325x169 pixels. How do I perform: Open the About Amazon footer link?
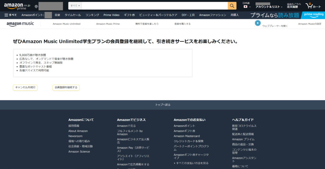[x=78, y=131]
